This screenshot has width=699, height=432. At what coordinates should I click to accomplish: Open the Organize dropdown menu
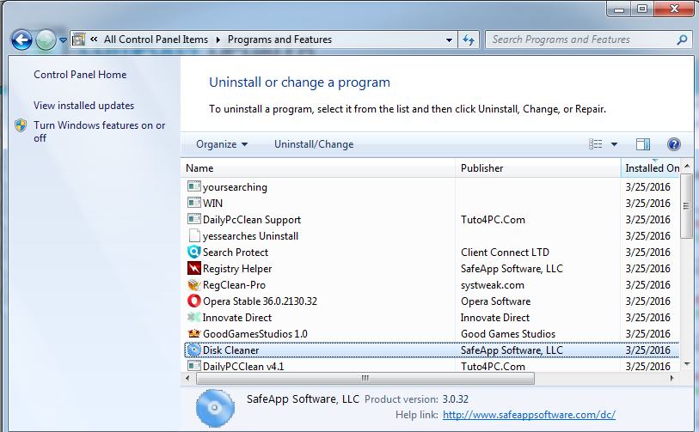click(222, 144)
